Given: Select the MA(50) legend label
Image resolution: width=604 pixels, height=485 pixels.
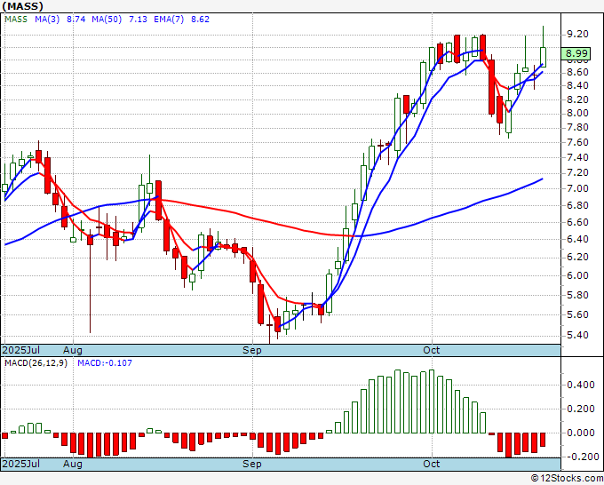Looking at the screenshot, I should pos(107,20).
